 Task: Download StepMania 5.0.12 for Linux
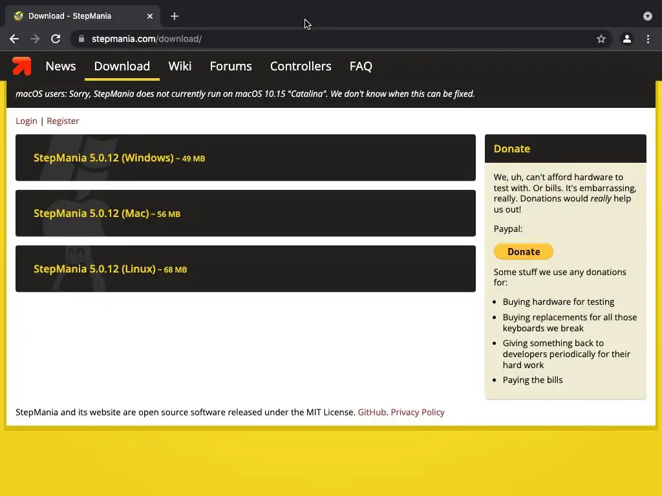coord(246,269)
